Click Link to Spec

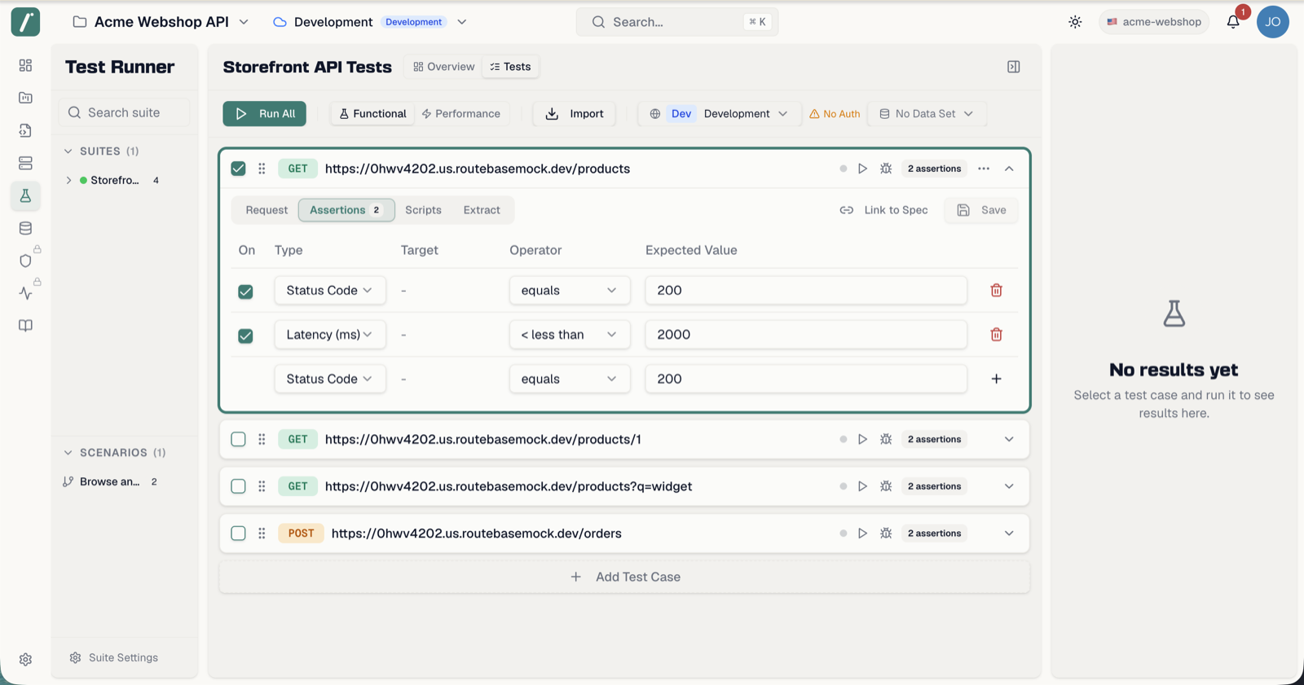tap(884, 210)
